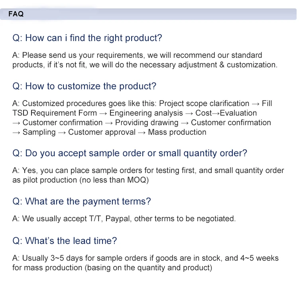
Task: Select the question about finding the right product
Action: click(x=87, y=38)
